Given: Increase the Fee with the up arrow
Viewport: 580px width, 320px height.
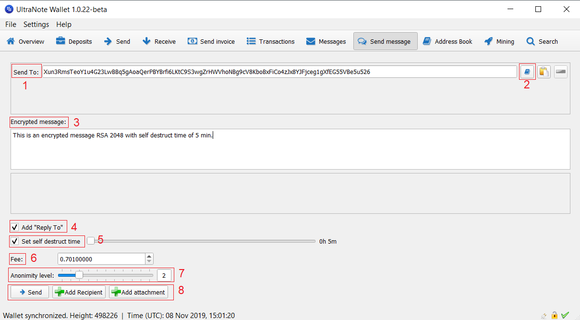Looking at the screenshot, I should pos(149,256).
